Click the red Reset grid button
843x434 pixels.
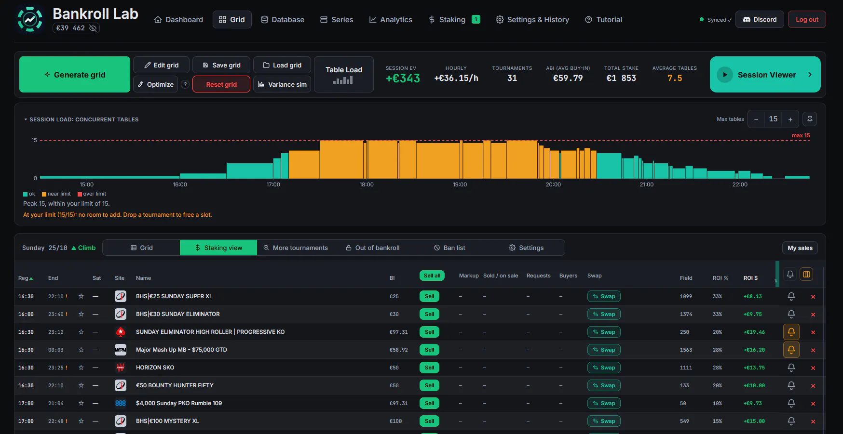(221, 84)
